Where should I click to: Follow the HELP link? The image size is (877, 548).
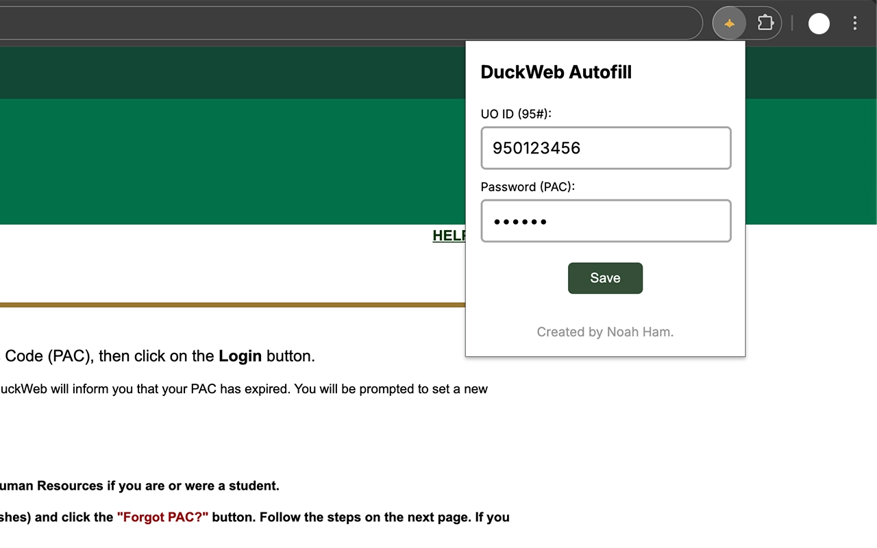[x=448, y=236]
